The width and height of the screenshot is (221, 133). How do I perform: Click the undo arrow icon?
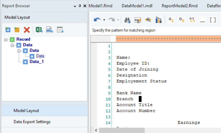[97, 20]
